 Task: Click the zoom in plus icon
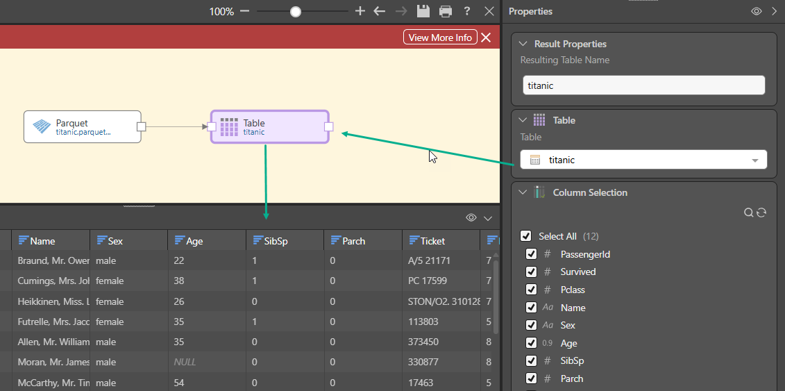360,11
